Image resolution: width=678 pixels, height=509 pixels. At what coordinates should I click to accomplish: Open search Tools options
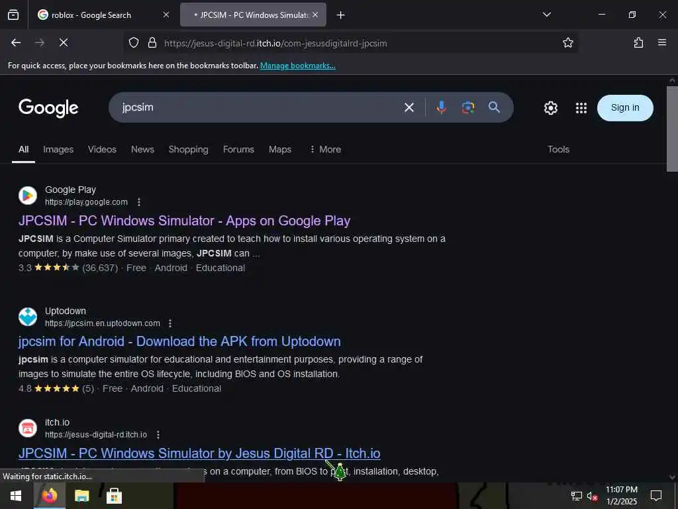[558, 149]
